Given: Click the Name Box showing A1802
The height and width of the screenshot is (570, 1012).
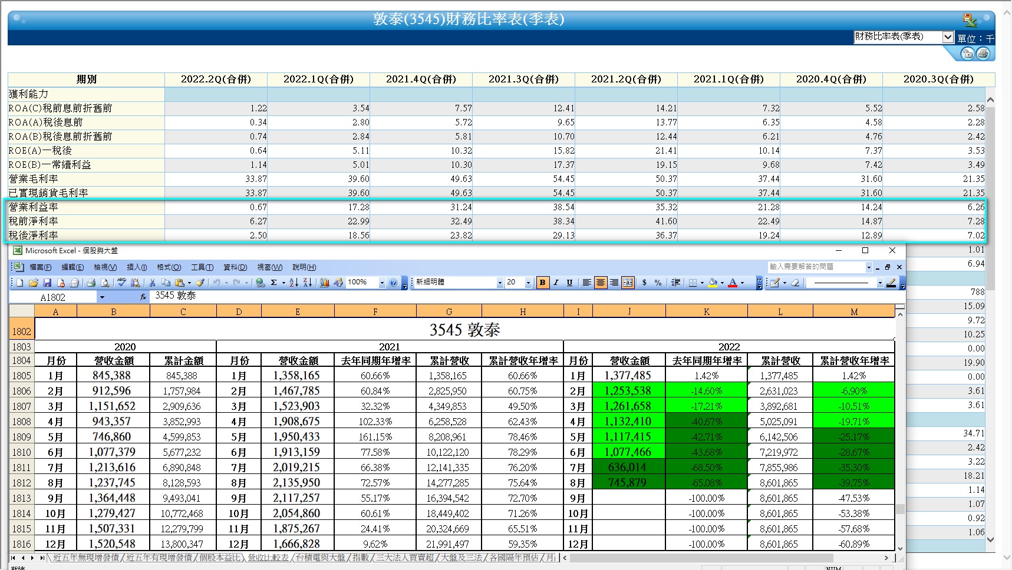Looking at the screenshot, I should tap(53, 297).
